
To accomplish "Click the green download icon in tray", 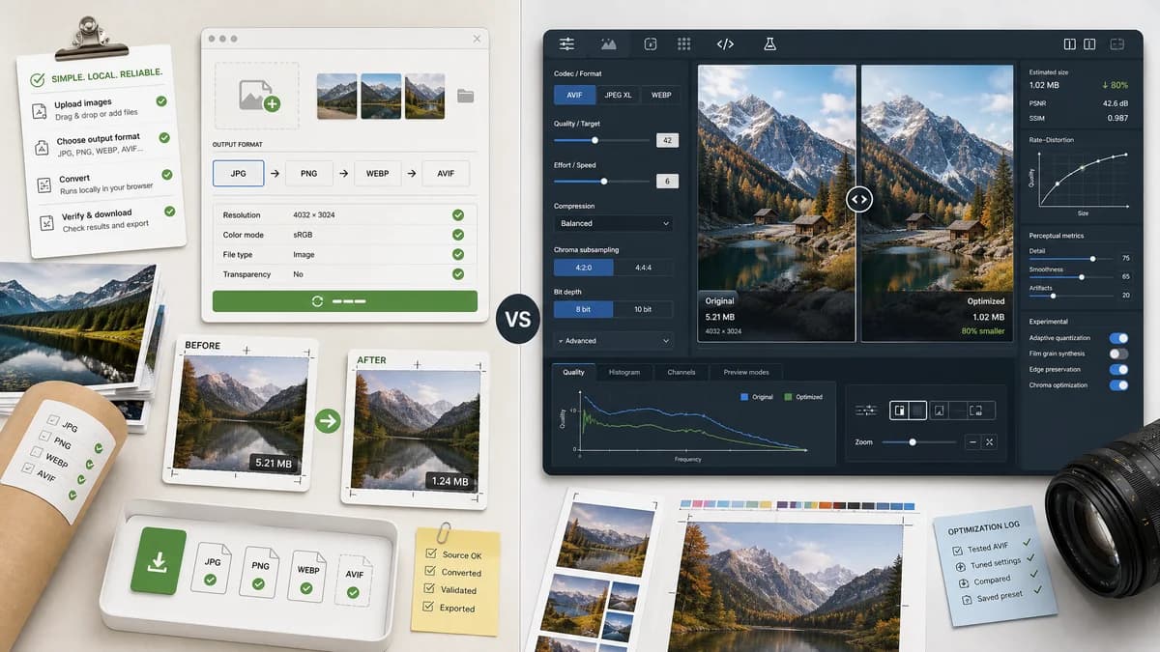I will click(158, 560).
